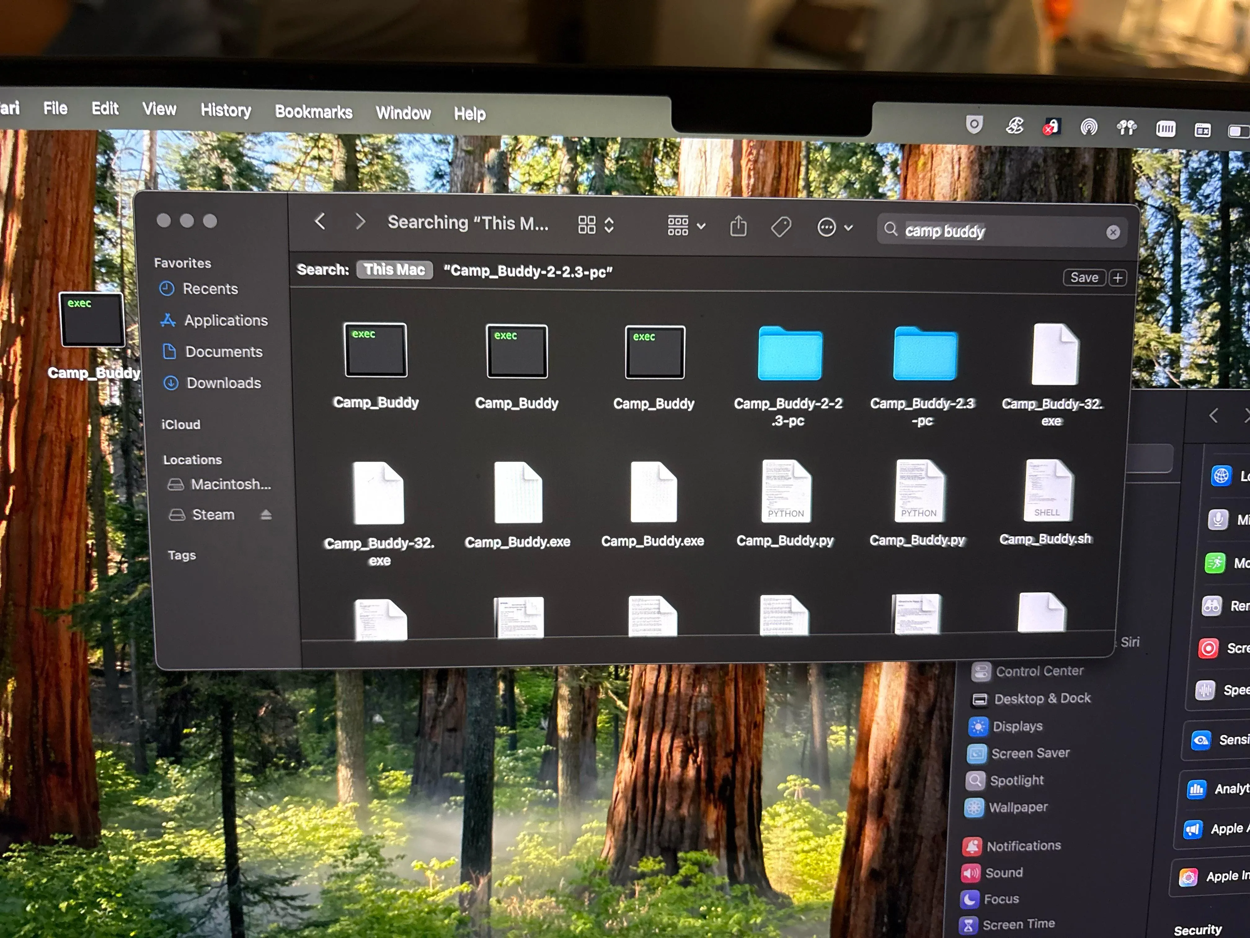Image resolution: width=1250 pixels, height=938 pixels.
Task: Save the current search
Action: 1084,277
